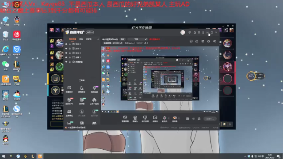Toggle the lock on the 文本 1 source
283x159 pixels.
click(70, 49)
